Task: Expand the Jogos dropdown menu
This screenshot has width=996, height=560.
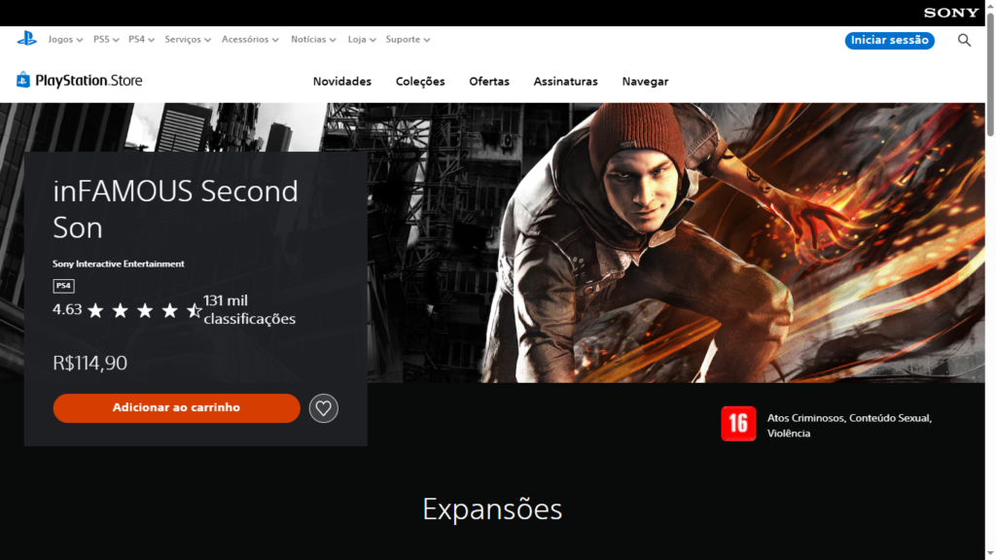Action: pyautogui.click(x=65, y=39)
